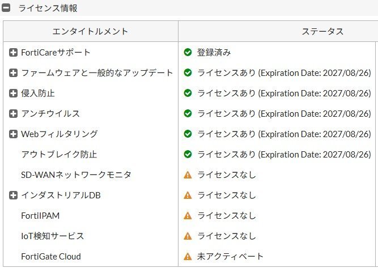Click warning icon for SD-WANネットワークモニタ status
The image size is (378, 268).
tap(188, 175)
